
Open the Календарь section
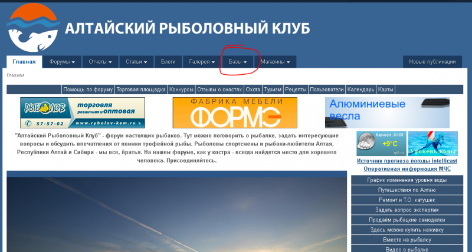click(x=360, y=89)
